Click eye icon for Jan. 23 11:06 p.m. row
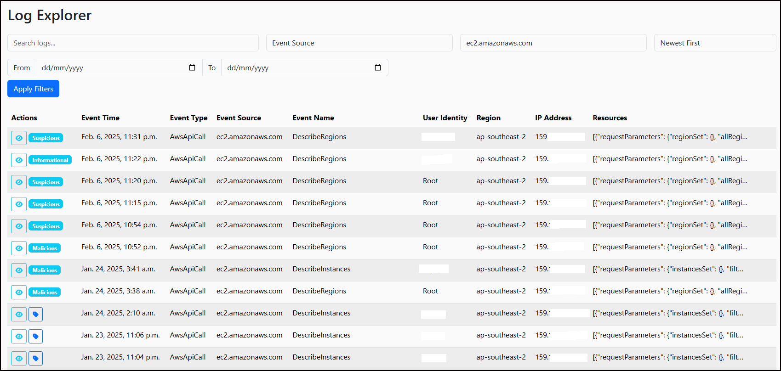 (x=19, y=337)
